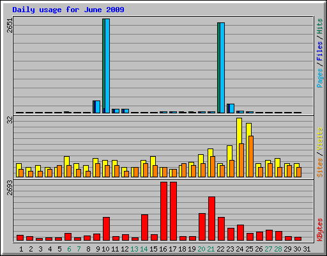Click the 32 visits axis value

(x=10, y=120)
